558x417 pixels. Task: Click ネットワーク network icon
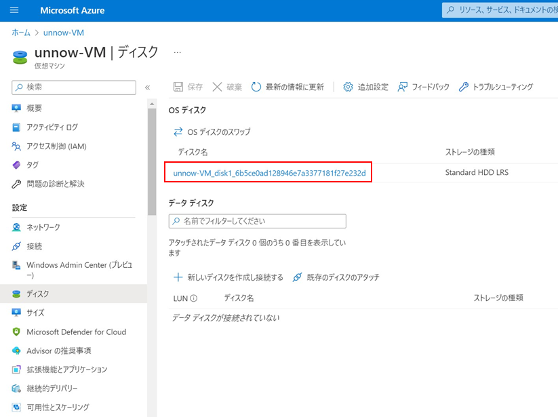click(x=16, y=227)
